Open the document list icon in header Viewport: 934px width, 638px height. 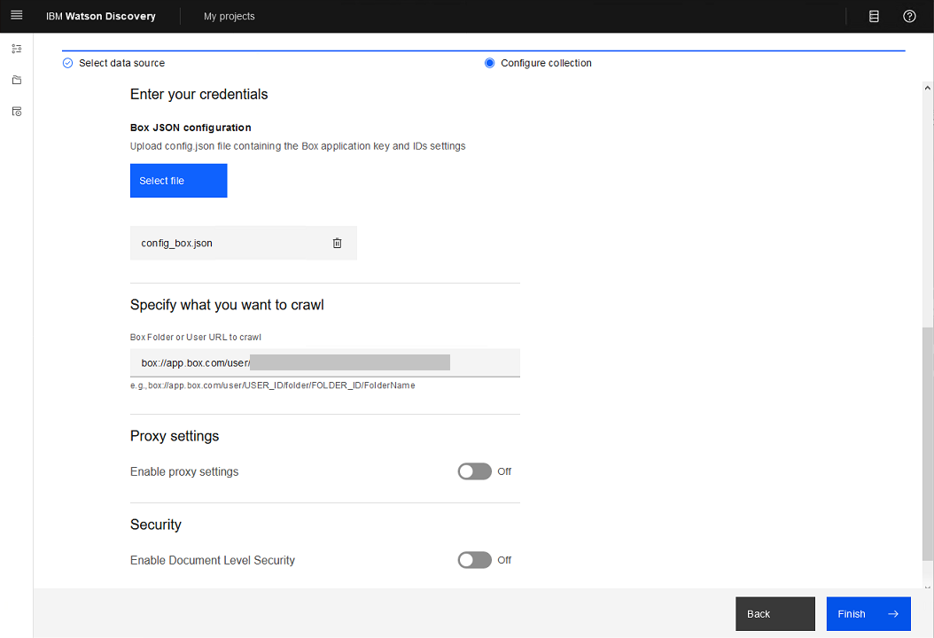coord(874,16)
